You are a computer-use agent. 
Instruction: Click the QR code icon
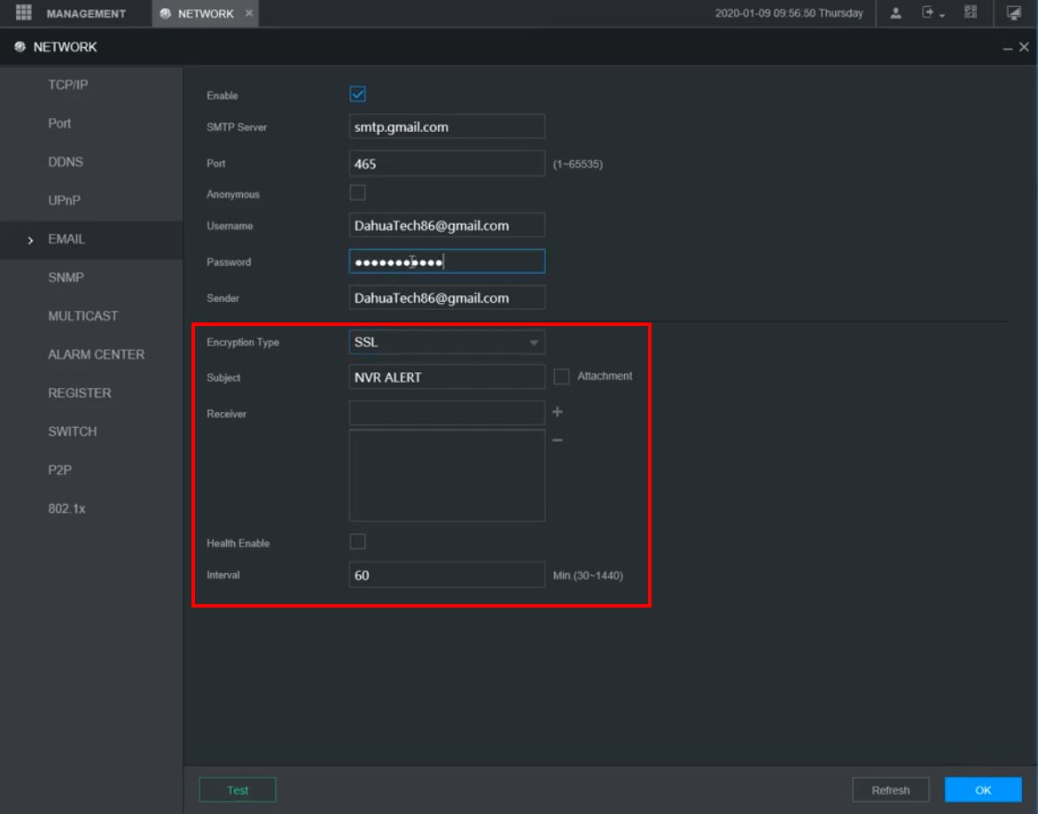(x=970, y=13)
